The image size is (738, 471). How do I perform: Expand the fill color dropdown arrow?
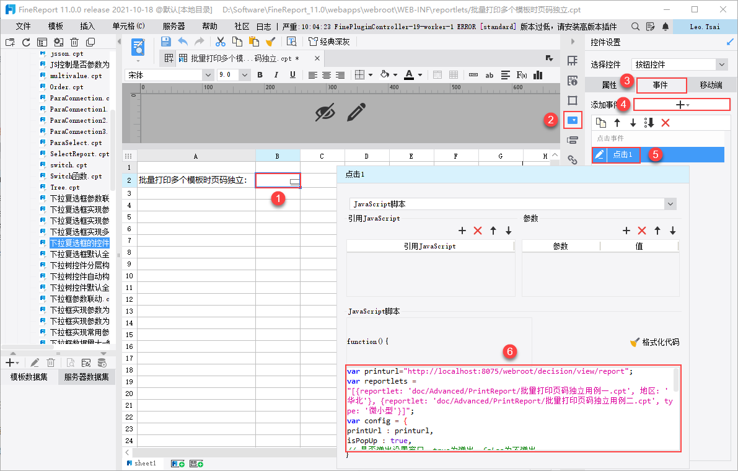(x=395, y=75)
